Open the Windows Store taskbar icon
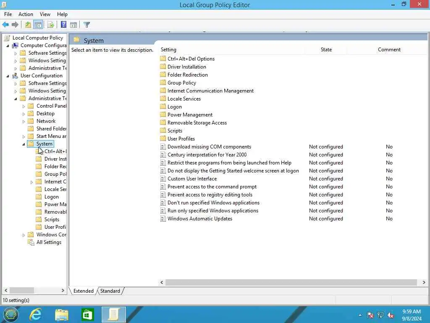The width and height of the screenshot is (430, 323). coord(87,315)
